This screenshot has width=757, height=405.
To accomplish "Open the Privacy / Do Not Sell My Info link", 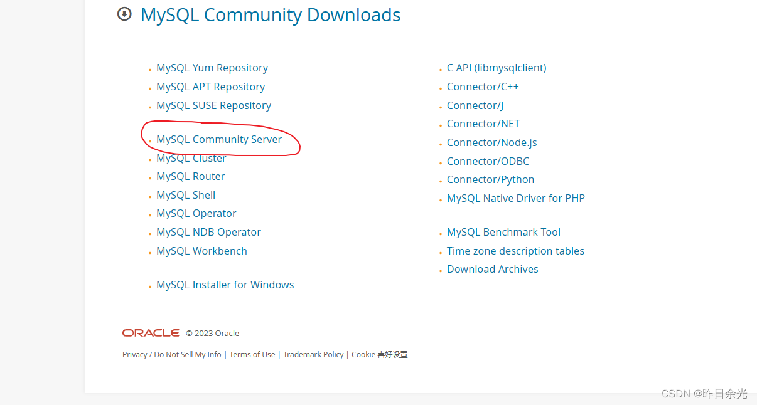I will tap(172, 354).
